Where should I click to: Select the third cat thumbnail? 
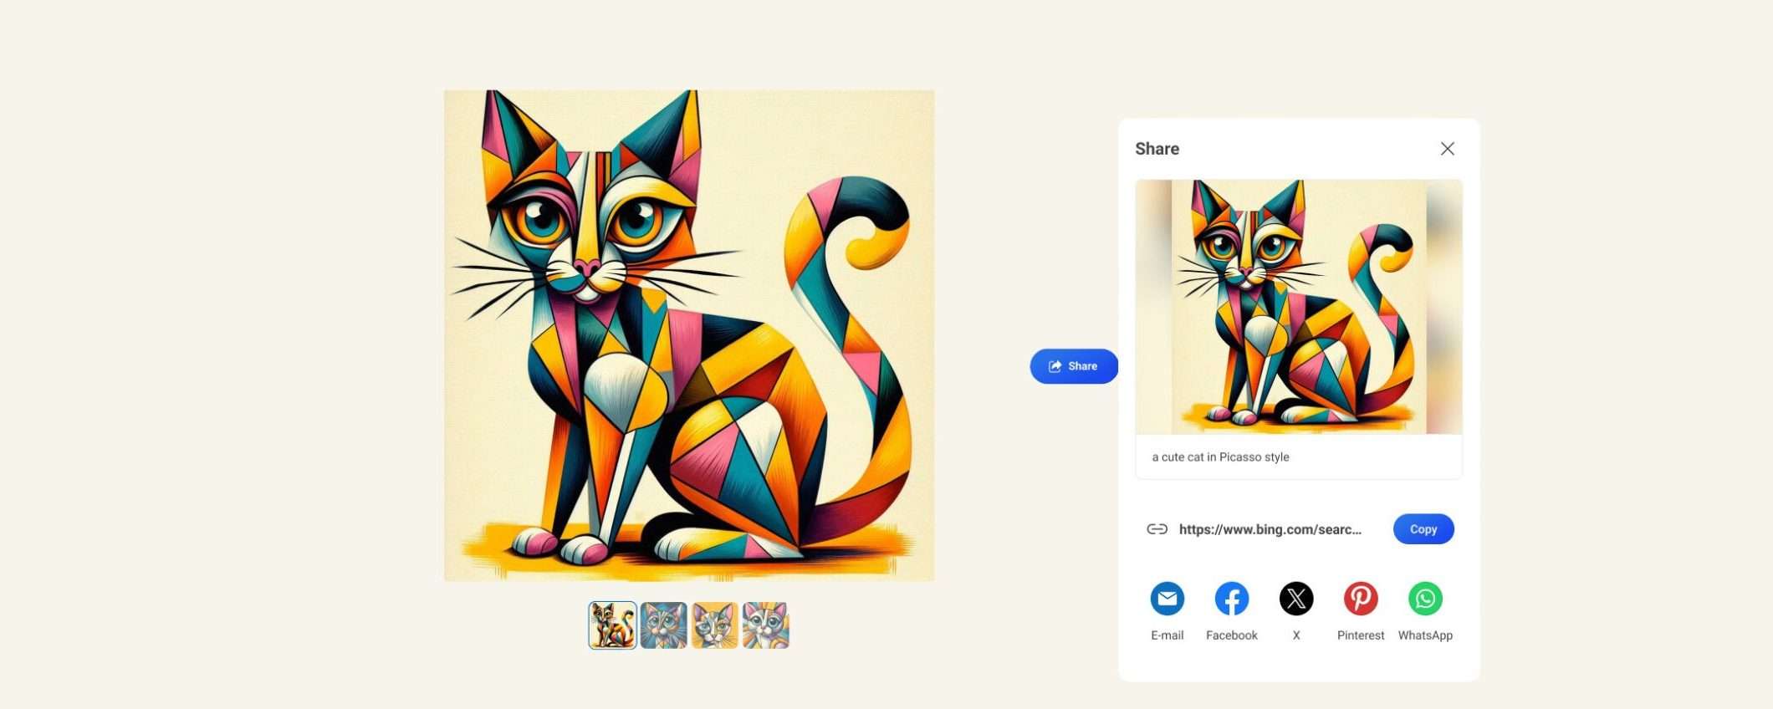[x=715, y=625]
